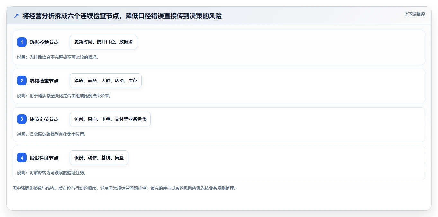
Task: Click the 假设验证节点 label
Action: 44,158
